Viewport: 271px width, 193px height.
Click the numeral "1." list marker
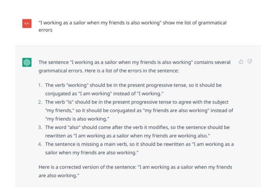coord(40,85)
